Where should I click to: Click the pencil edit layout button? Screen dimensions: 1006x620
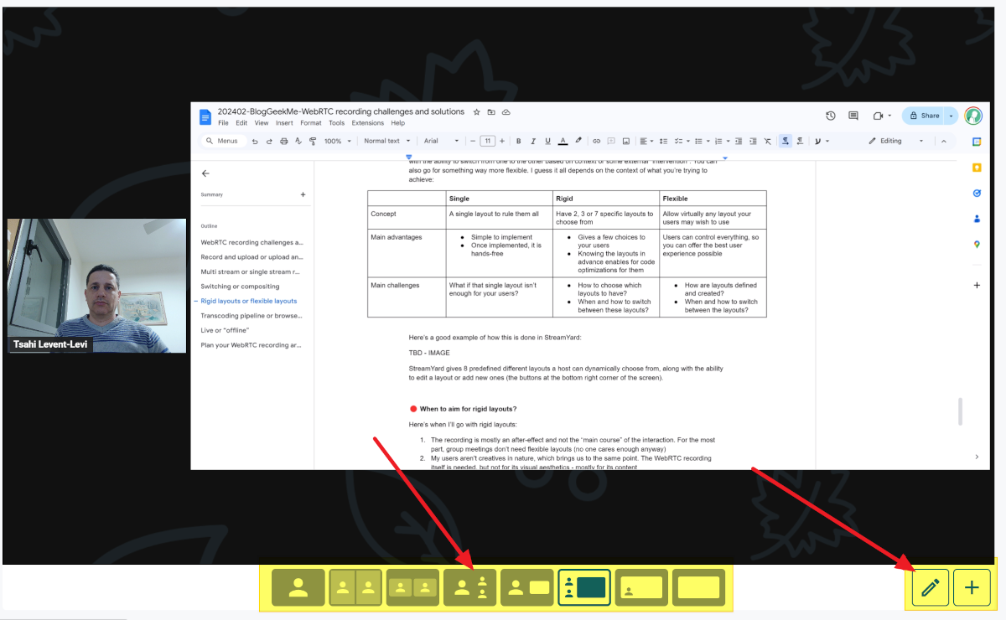coord(931,587)
